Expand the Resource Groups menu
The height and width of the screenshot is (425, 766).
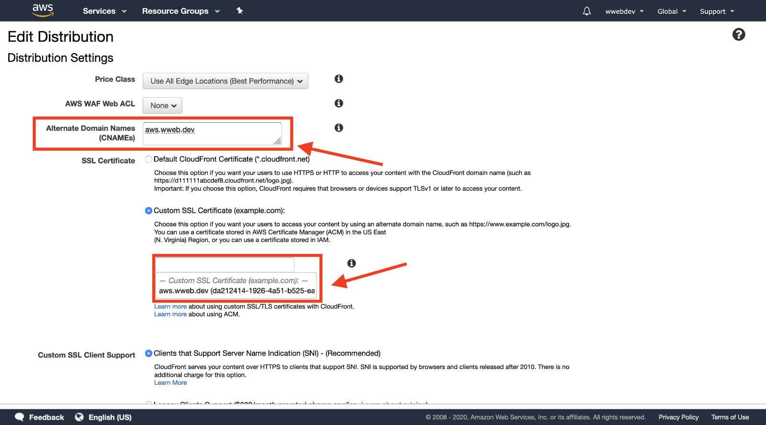click(180, 11)
